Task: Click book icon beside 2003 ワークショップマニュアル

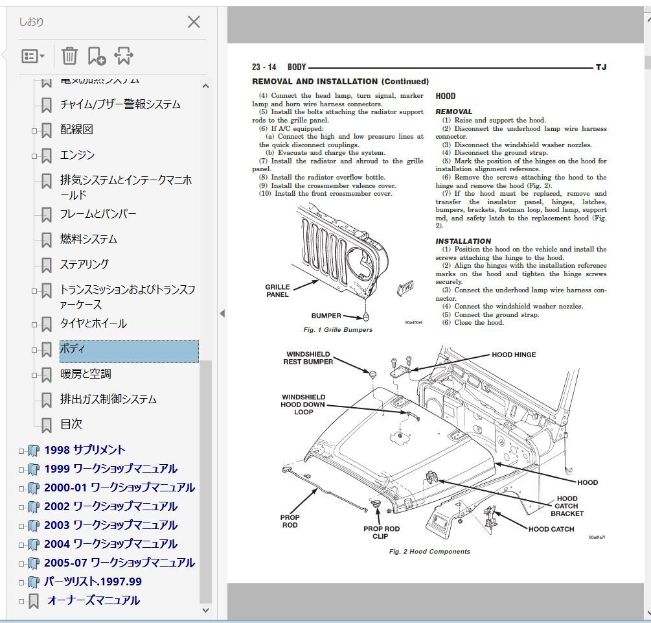Action: tap(33, 526)
